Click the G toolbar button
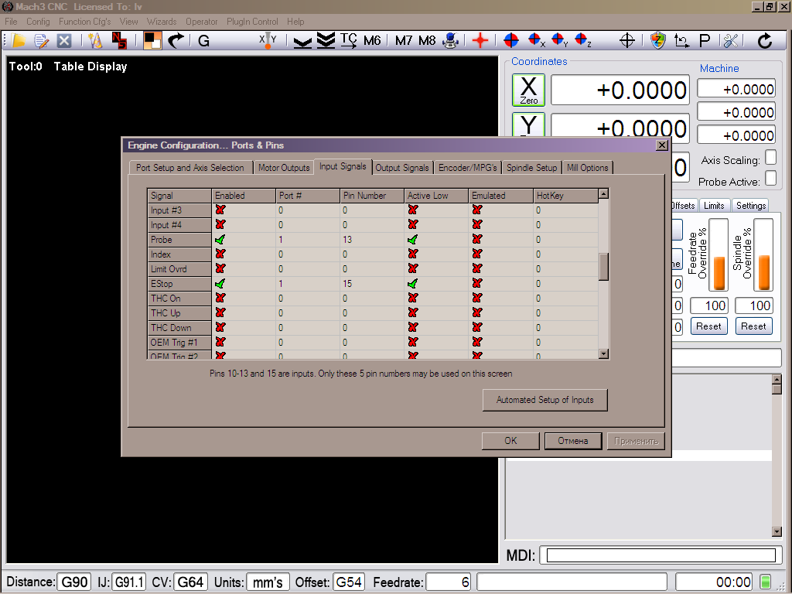The height and width of the screenshot is (594, 792). click(203, 40)
